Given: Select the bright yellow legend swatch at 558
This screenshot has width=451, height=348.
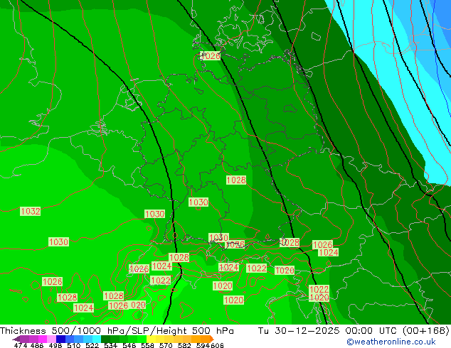Looking at the screenshot, I should point(151,339).
